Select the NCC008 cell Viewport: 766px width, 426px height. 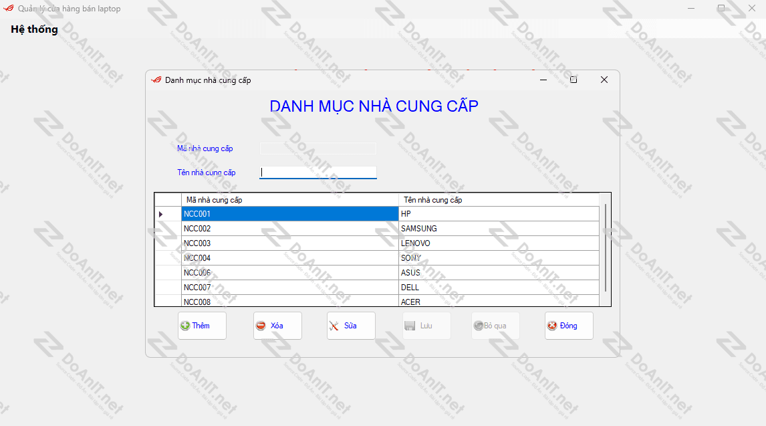pos(289,301)
